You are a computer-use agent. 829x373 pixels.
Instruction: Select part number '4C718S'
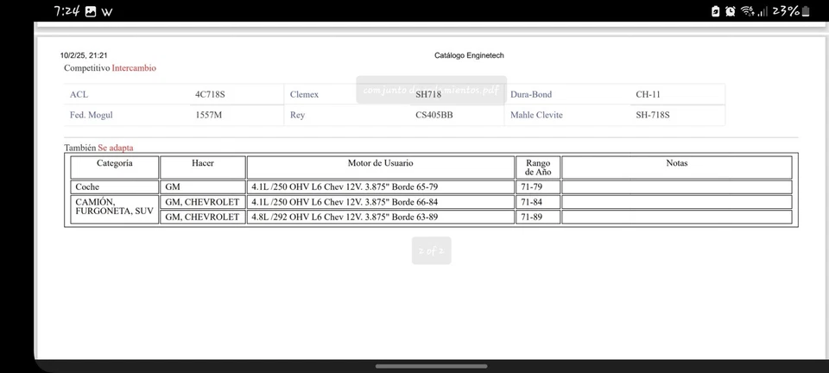coord(210,95)
